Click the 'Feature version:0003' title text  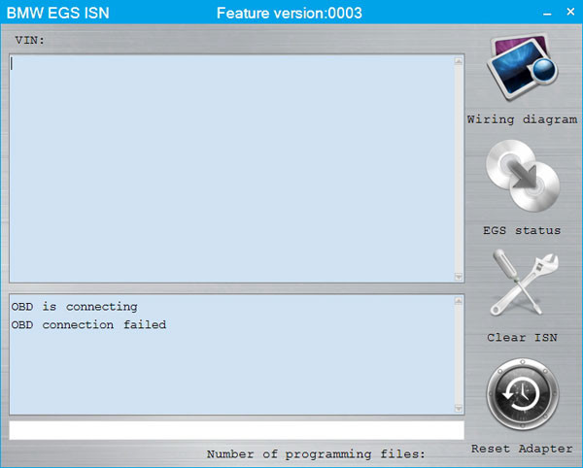coord(290,14)
